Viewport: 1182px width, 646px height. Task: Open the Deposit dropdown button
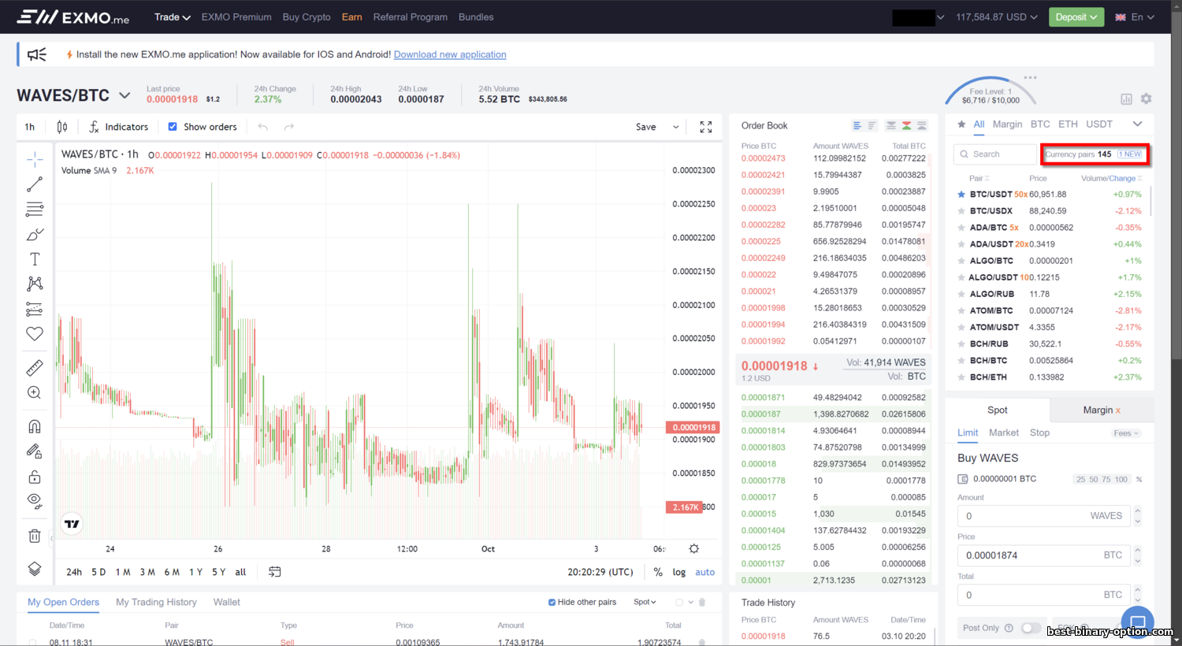pyautogui.click(x=1076, y=17)
